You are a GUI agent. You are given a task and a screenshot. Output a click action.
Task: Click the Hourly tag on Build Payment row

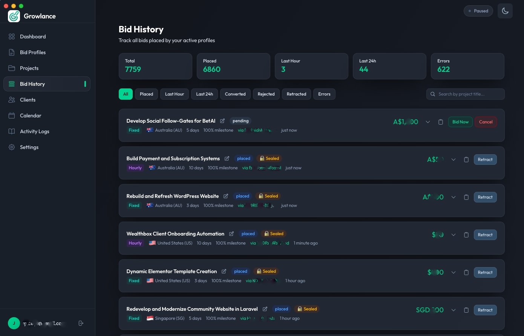point(135,168)
